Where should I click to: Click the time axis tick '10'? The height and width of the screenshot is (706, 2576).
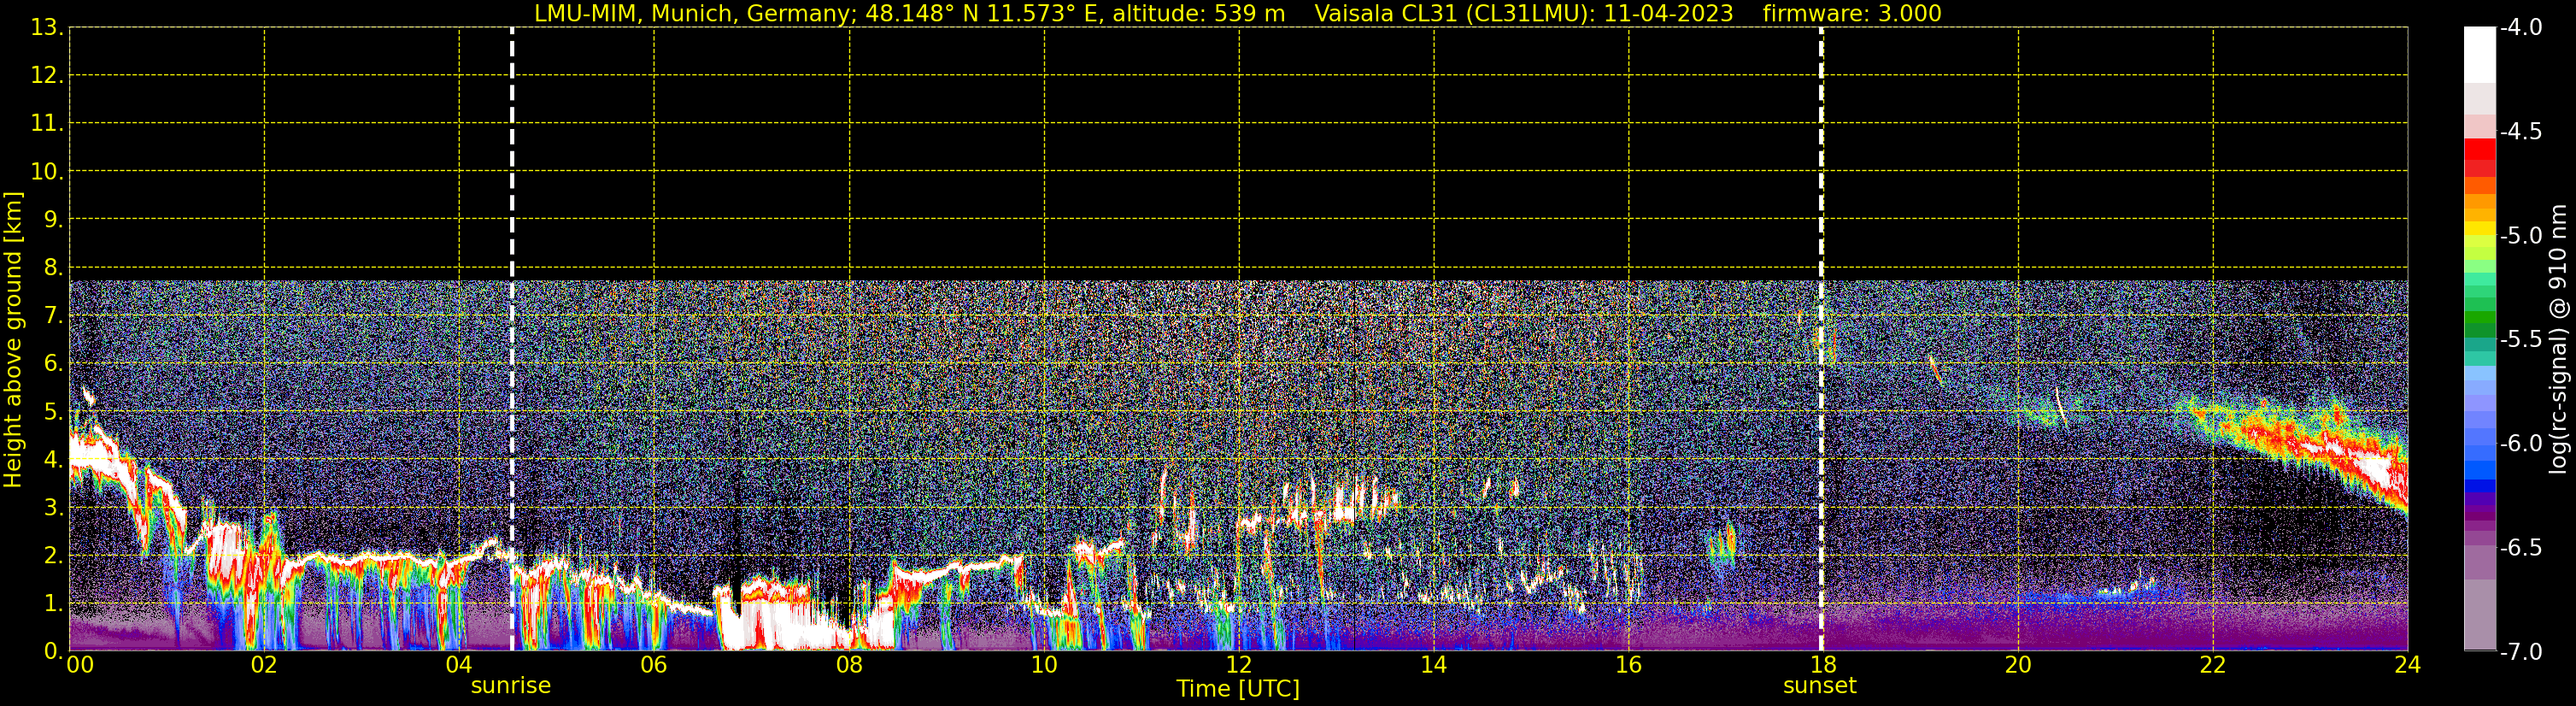click(1044, 665)
